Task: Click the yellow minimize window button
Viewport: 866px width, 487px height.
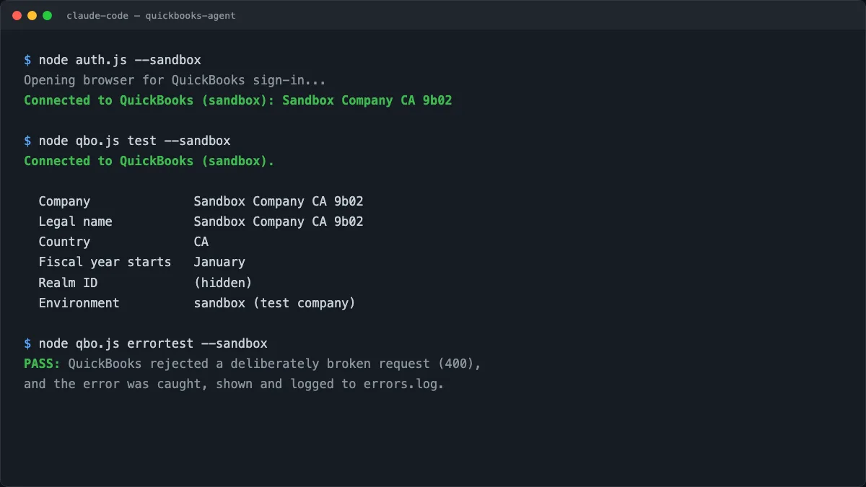Action: (x=32, y=15)
